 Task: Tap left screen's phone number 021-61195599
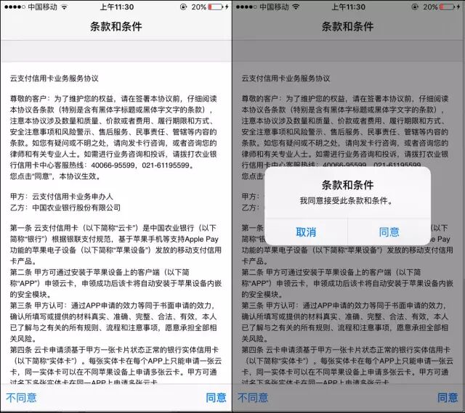coord(165,165)
